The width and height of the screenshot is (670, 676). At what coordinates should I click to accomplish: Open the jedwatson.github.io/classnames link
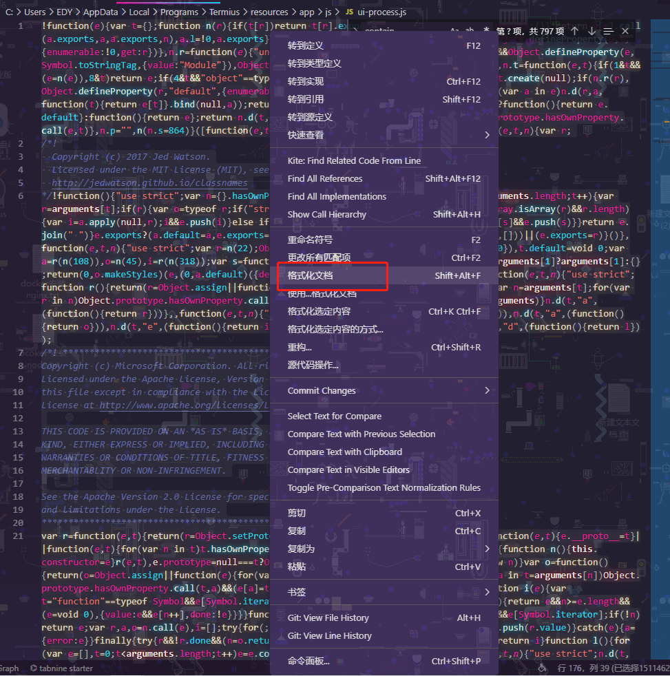point(149,183)
